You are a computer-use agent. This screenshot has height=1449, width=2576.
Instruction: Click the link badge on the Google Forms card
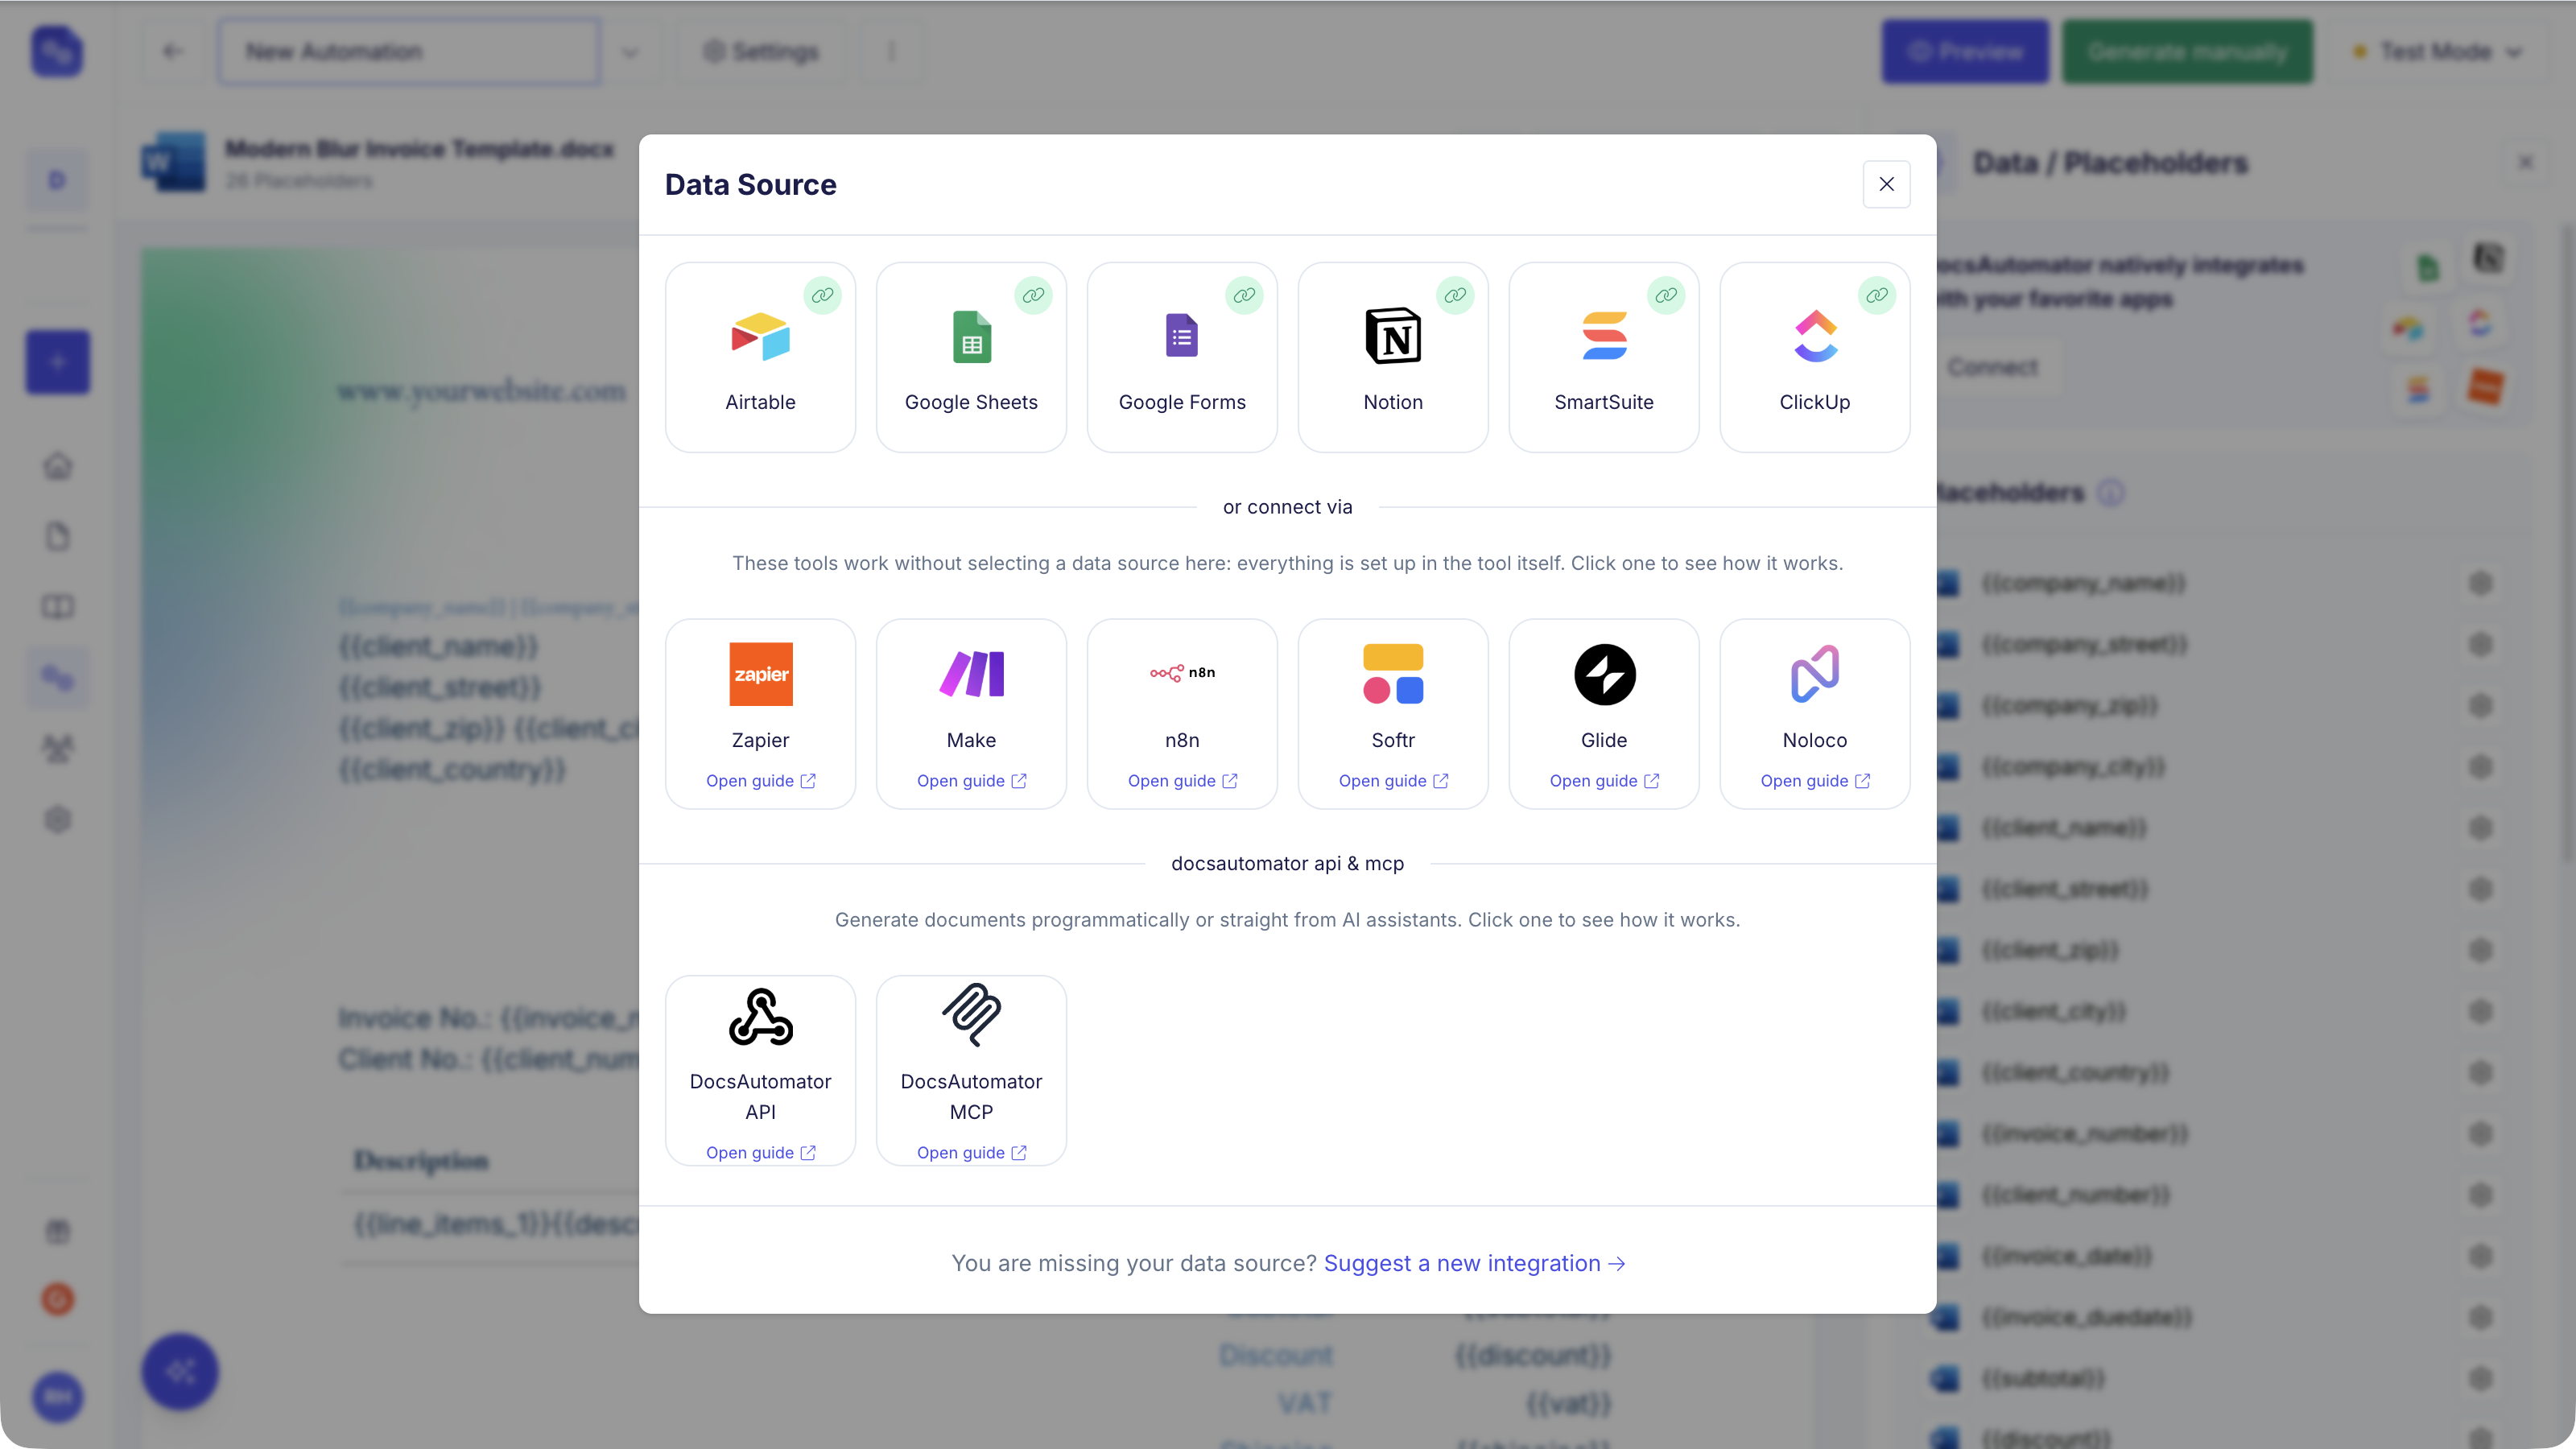(1244, 295)
